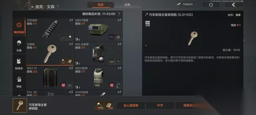Click the 搜索此 button
Image resolution: width=256 pixels, height=115 pixels.
point(188,105)
